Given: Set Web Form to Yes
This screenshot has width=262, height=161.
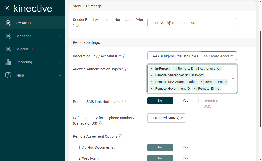Looking at the screenshot, I should click(185, 158).
